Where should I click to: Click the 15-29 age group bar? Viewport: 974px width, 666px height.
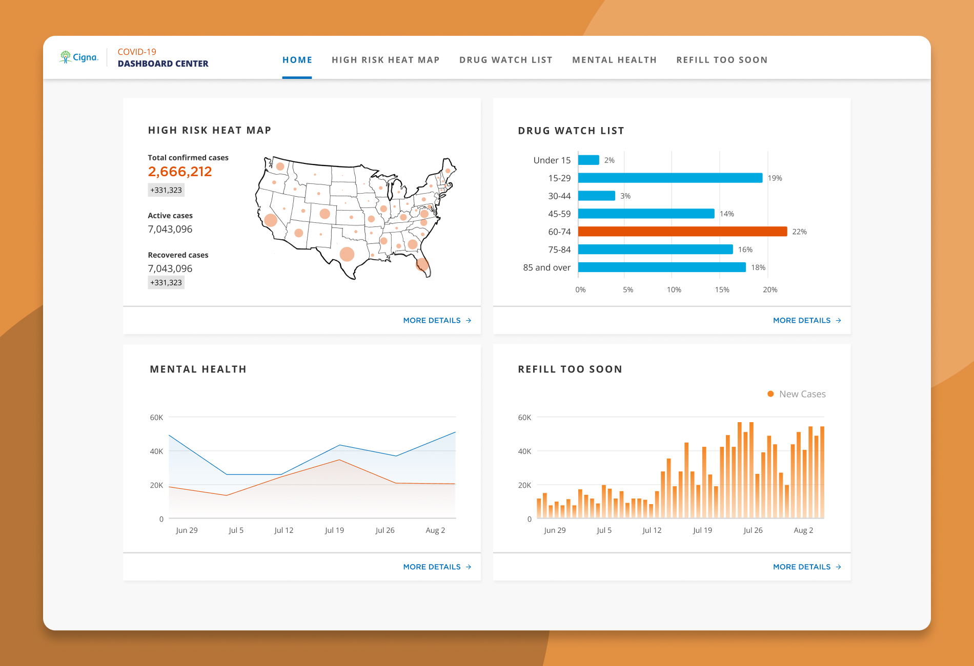coord(670,178)
